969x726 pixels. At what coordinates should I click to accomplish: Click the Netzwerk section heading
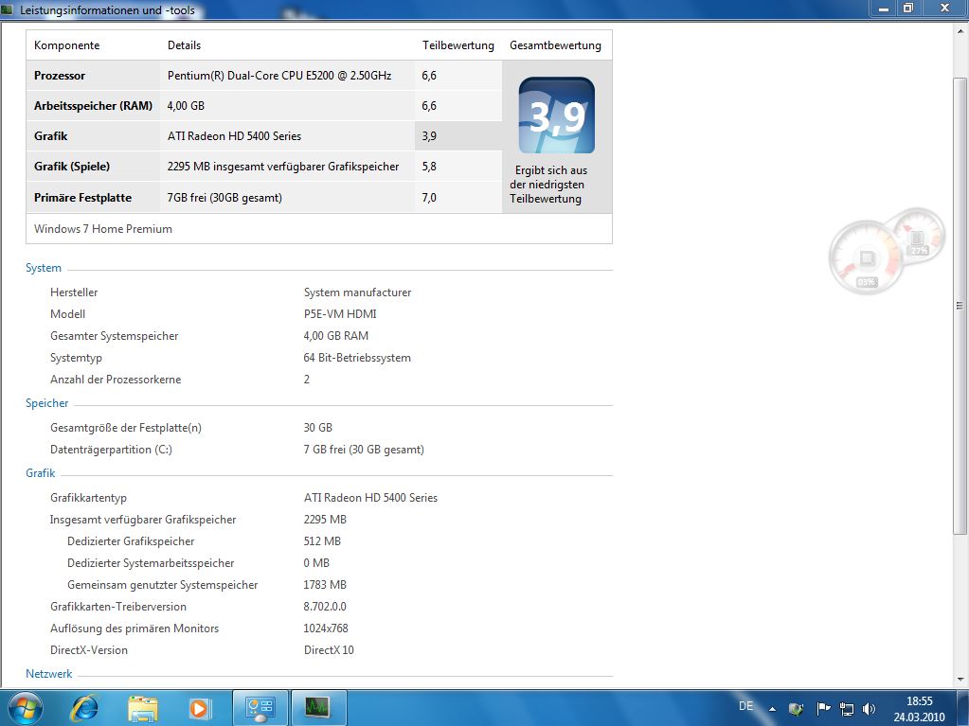49,674
